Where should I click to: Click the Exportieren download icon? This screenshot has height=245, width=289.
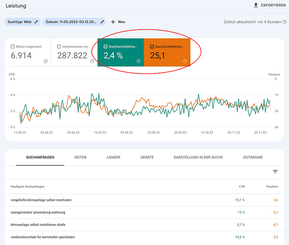pyautogui.click(x=256, y=5)
